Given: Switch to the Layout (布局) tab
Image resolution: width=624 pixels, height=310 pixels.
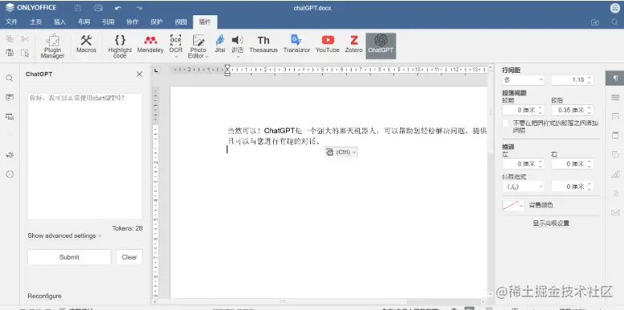Looking at the screenshot, I should (84, 22).
